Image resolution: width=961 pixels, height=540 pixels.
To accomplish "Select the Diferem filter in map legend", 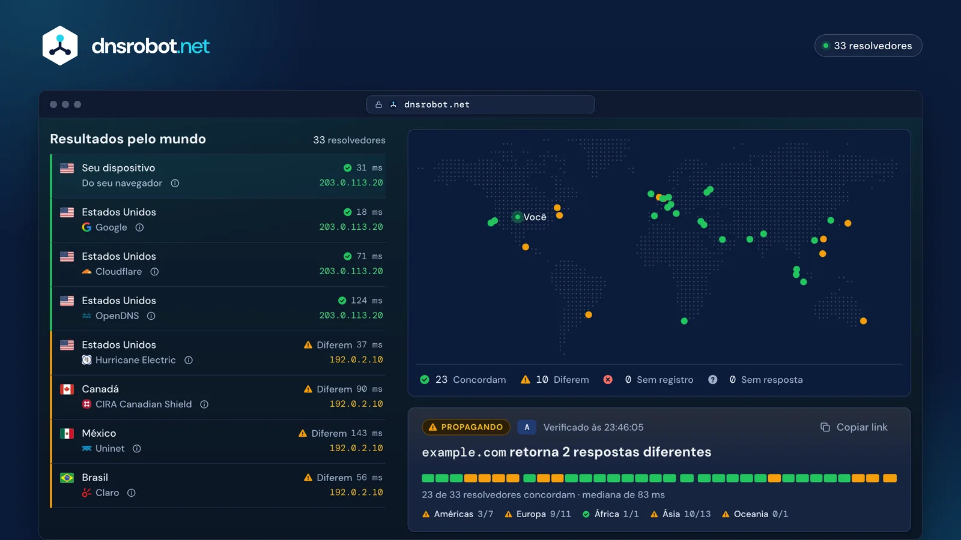I will tap(554, 380).
